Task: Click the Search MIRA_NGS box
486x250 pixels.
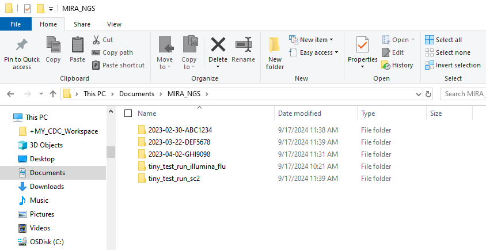Action: coord(463,94)
